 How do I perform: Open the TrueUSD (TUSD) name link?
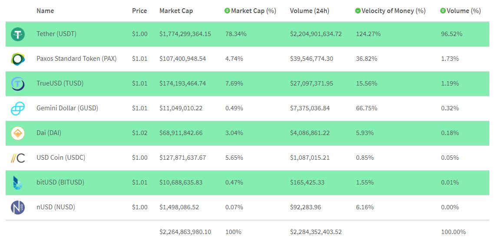tap(60, 83)
